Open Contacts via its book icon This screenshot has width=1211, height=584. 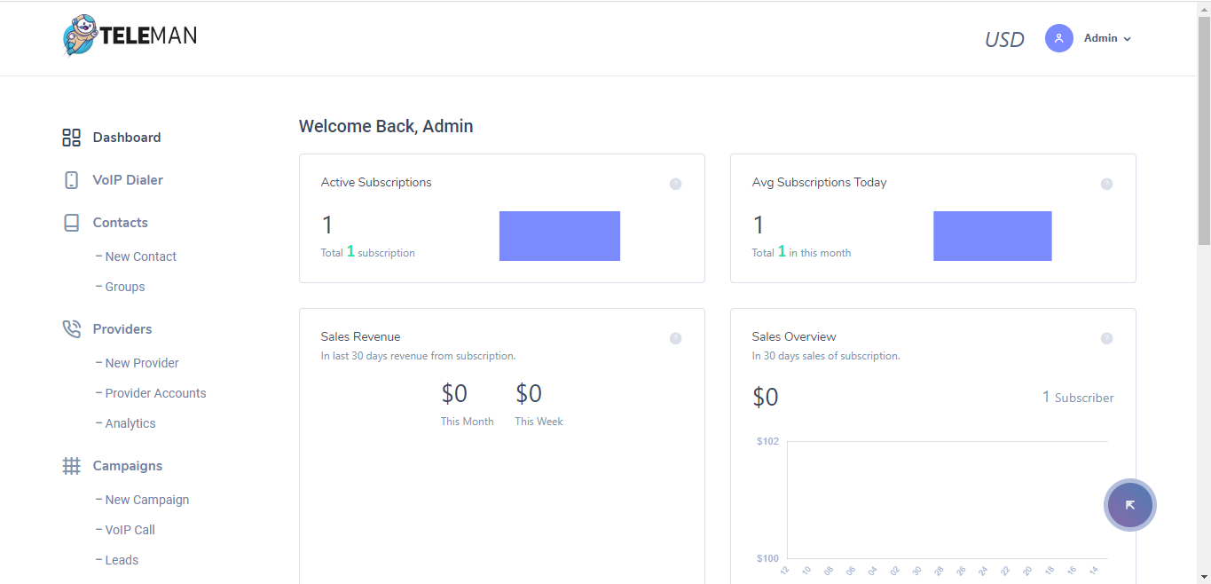71,222
